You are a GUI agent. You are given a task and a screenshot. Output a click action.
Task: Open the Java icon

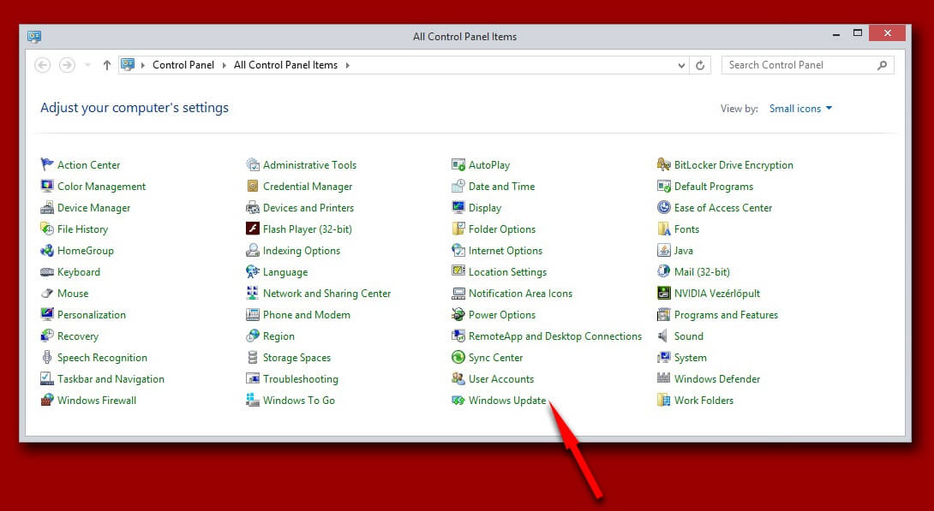coord(663,250)
